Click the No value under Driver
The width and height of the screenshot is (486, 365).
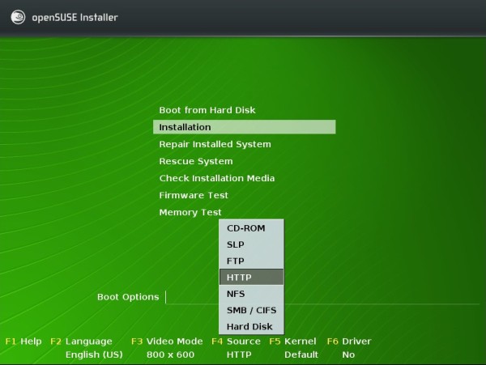click(348, 354)
